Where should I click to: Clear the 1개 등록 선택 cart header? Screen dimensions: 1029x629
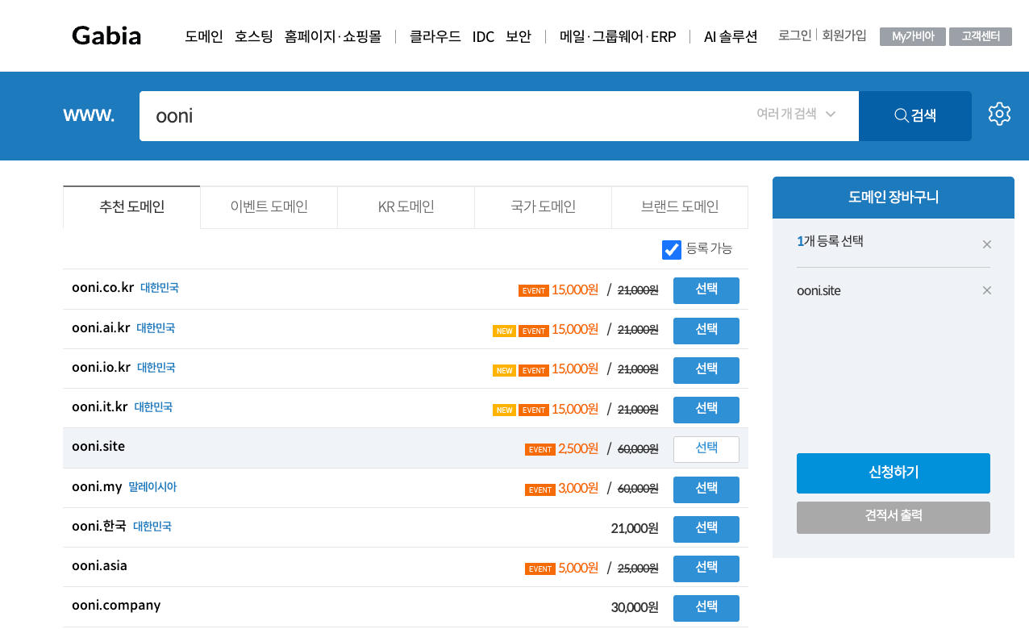click(x=987, y=244)
